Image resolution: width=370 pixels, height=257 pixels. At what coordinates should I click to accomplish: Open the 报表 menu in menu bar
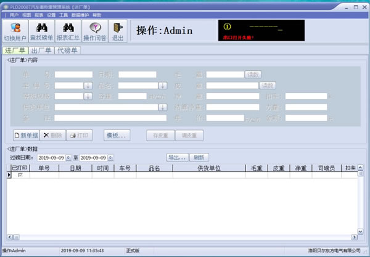[39, 14]
